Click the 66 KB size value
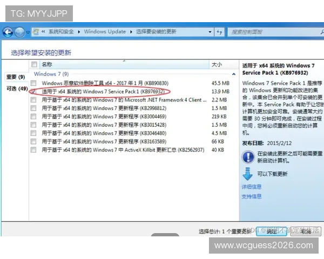The width and height of the screenshot is (324, 259). [218, 141]
